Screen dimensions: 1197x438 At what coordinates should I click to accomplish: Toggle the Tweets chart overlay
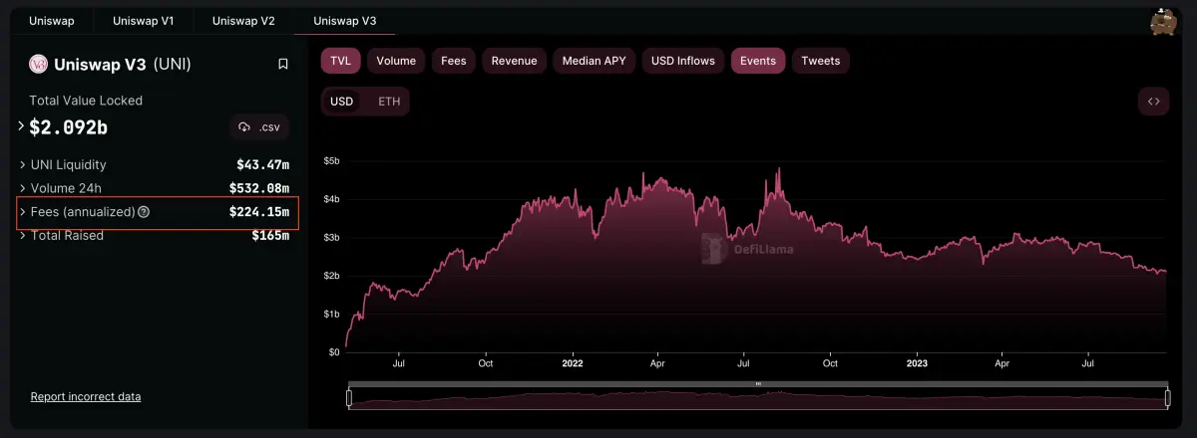[x=821, y=61]
